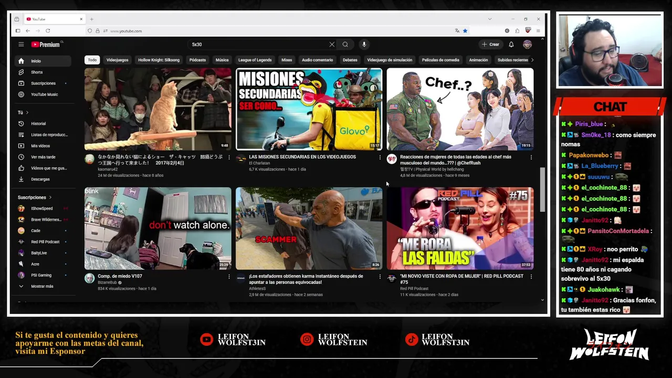This screenshot has width=672, height=378.
Task: Click the bookmark star in address bar
Action: tap(465, 31)
